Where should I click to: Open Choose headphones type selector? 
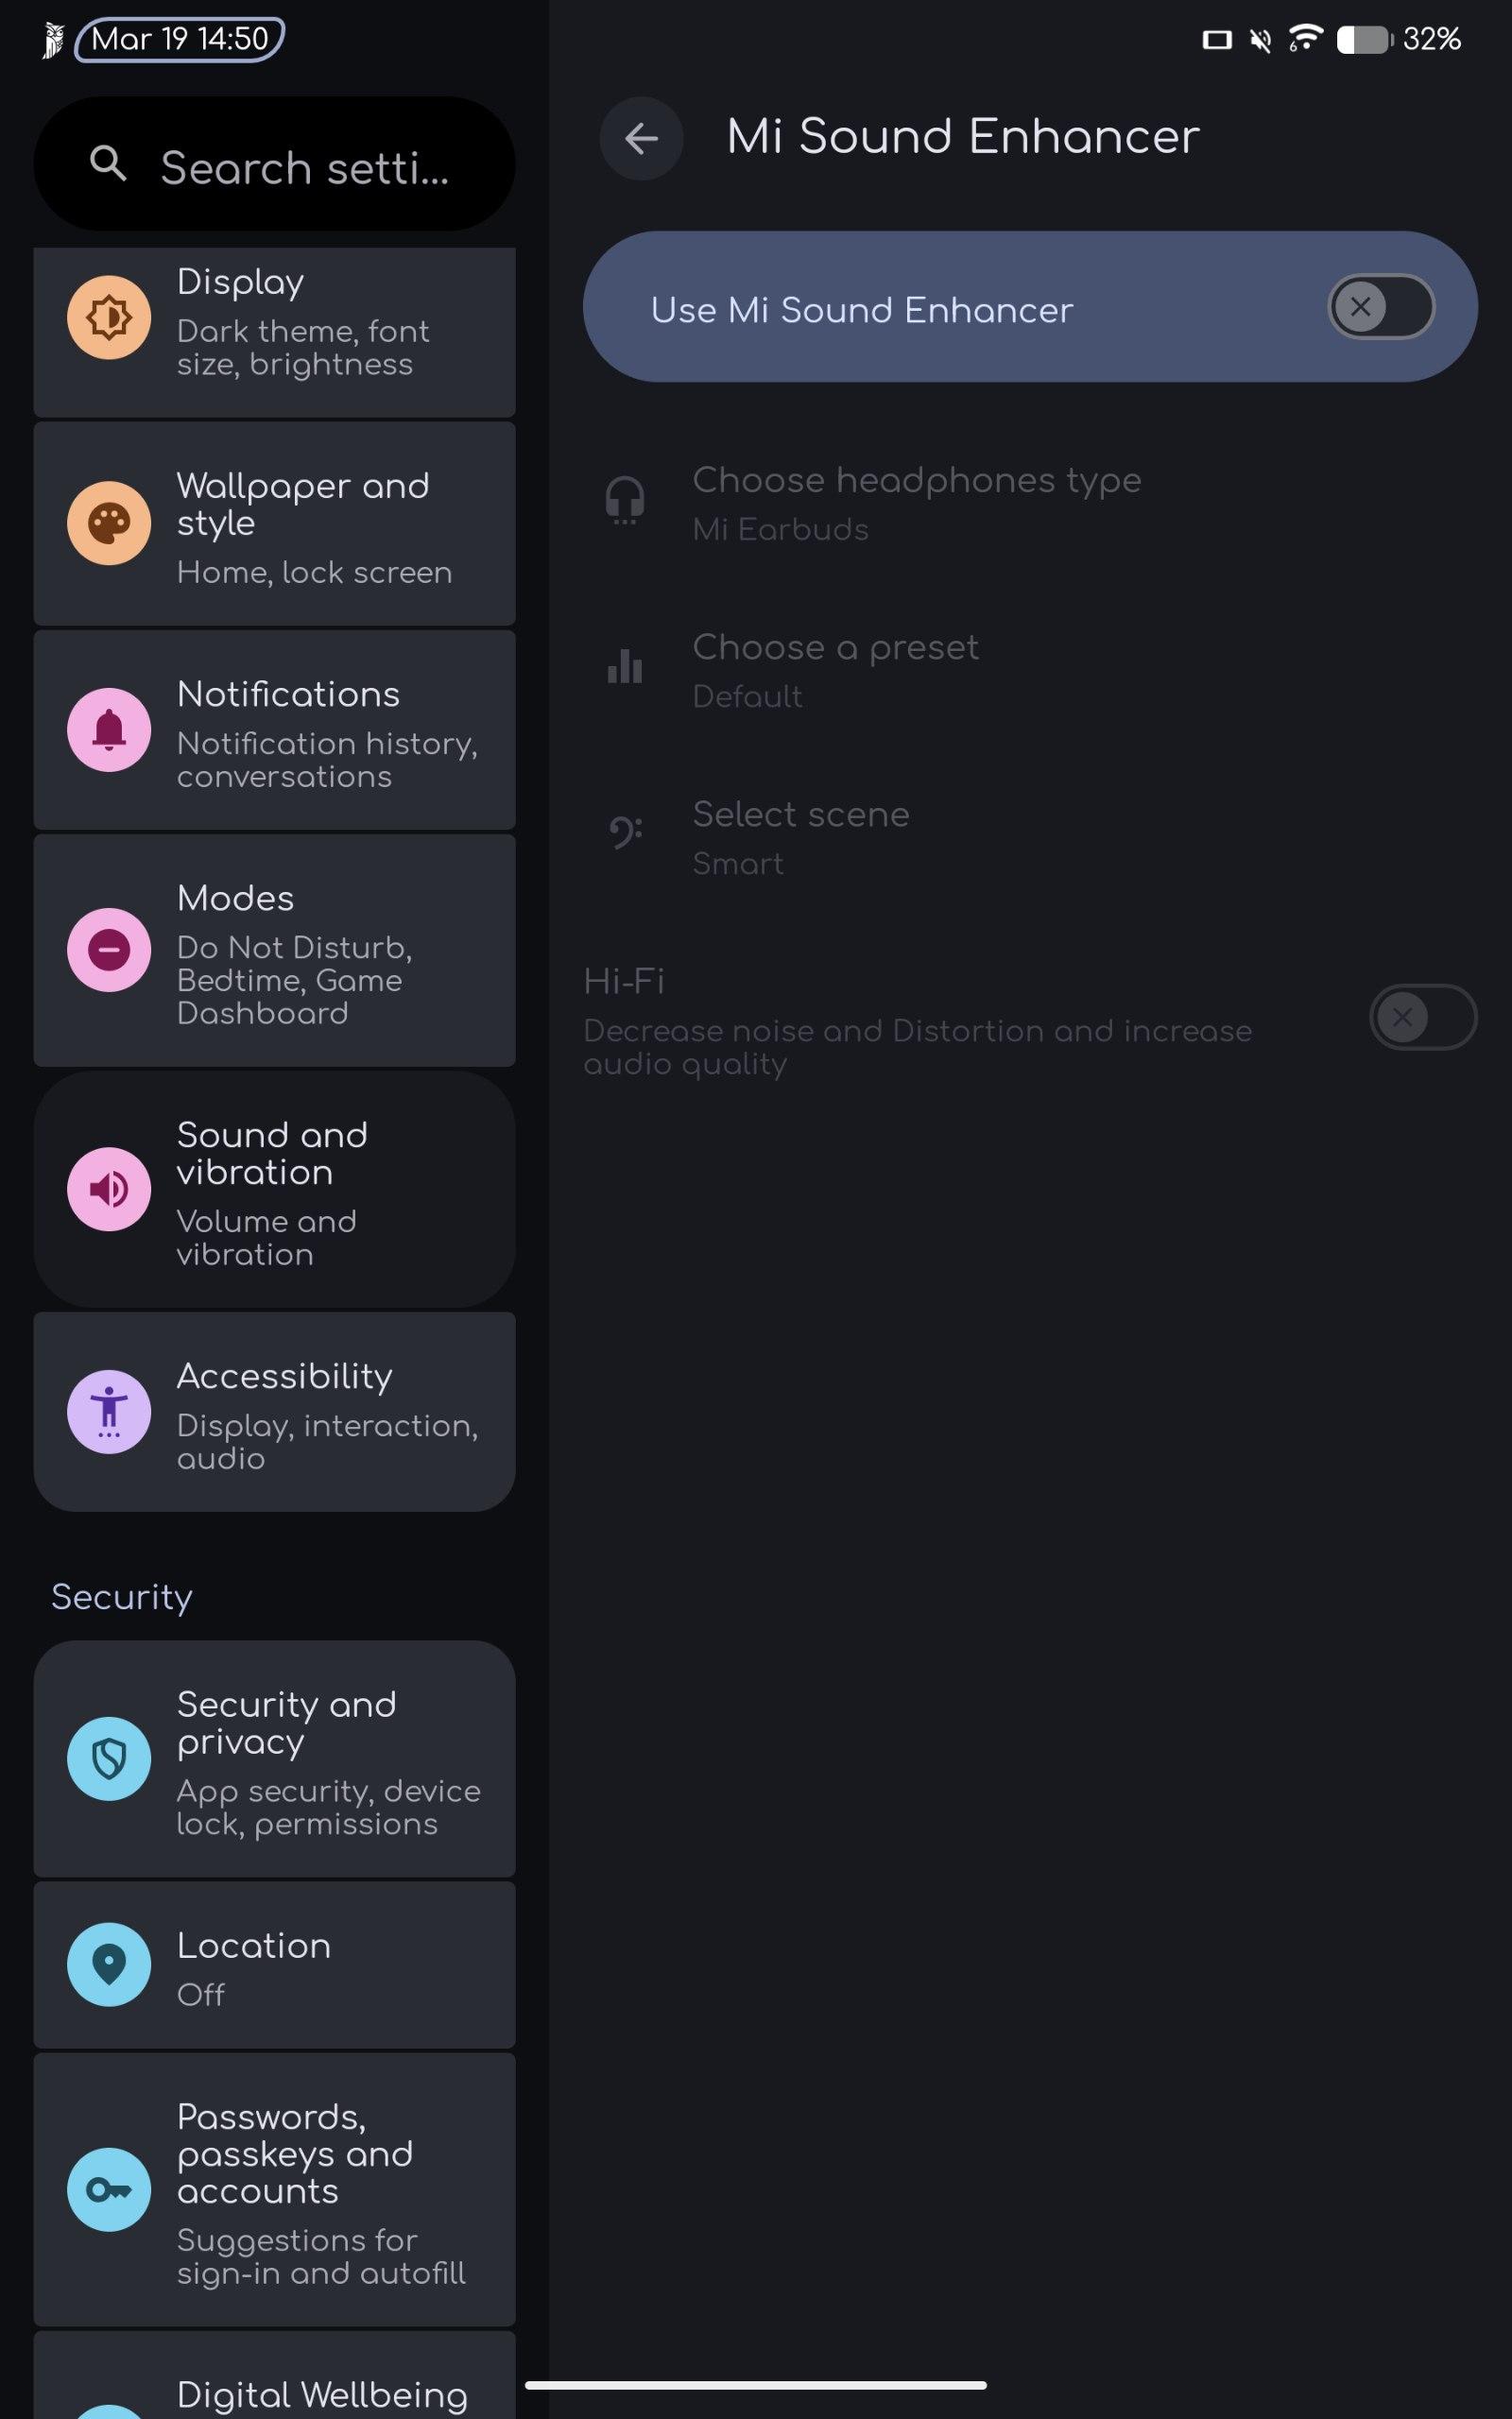916,503
